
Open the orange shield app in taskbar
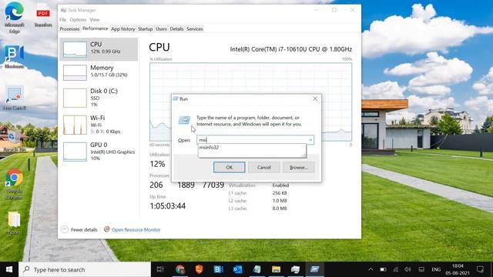(x=200, y=269)
